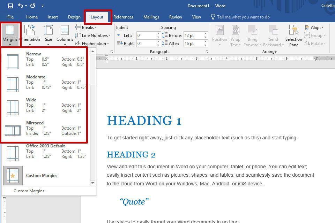
Task: Open the page Size options
Action: tap(49, 35)
